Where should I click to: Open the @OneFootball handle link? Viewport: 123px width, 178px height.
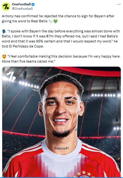pyautogui.click(x=22, y=8)
